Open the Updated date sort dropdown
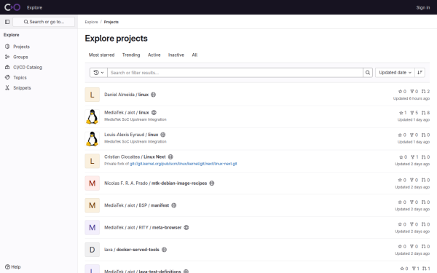The image size is (437, 273). click(395, 73)
